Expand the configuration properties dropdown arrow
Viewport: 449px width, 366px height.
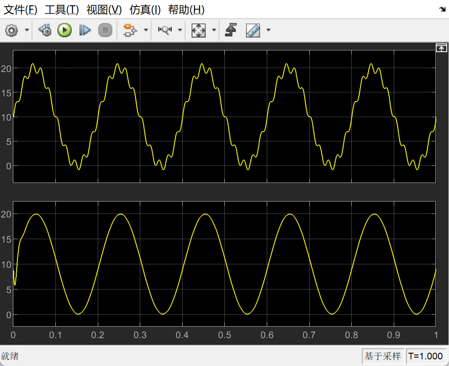point(27,30)
